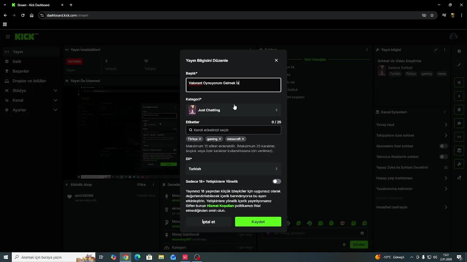Viewport: 467px width, 262px height.
Task: Focus the Kendi etiketinizi seçin tag search
Action: pyautogui.click(x=233, y=130)
